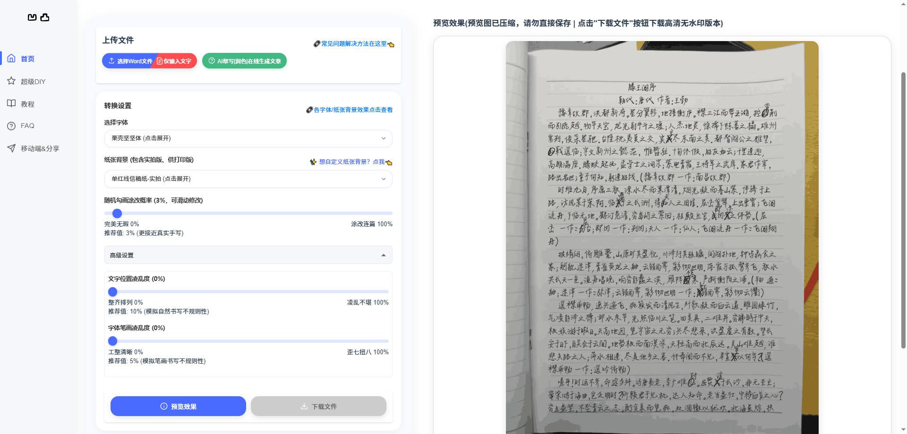Click the document icon on 仅输入文字 button
907x434 pixels.
159,61
